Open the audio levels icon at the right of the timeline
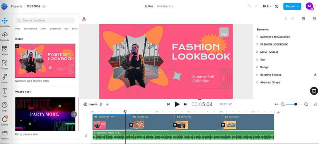This screenshot has width=319, height=144. [x=316, y=104]
